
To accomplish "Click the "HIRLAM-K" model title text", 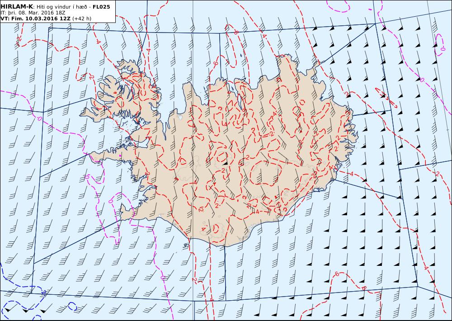I will 17,7.
